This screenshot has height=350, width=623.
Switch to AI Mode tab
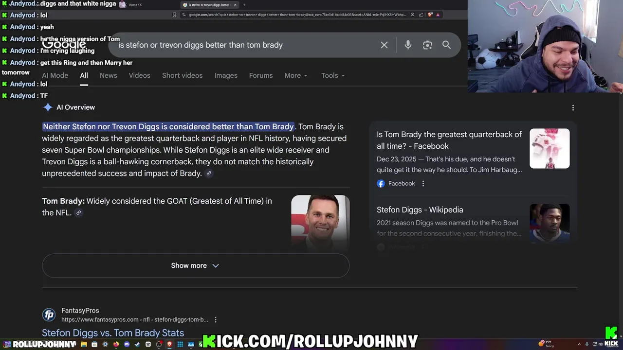click(55, 75)
